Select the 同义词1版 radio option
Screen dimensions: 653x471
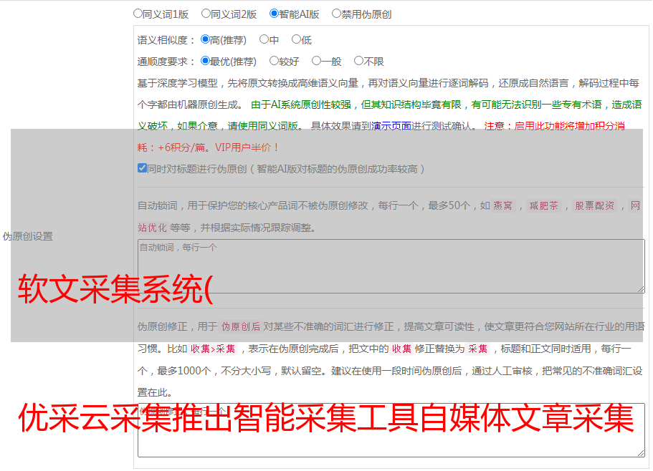pyautogui.click(x=138, y=14)
